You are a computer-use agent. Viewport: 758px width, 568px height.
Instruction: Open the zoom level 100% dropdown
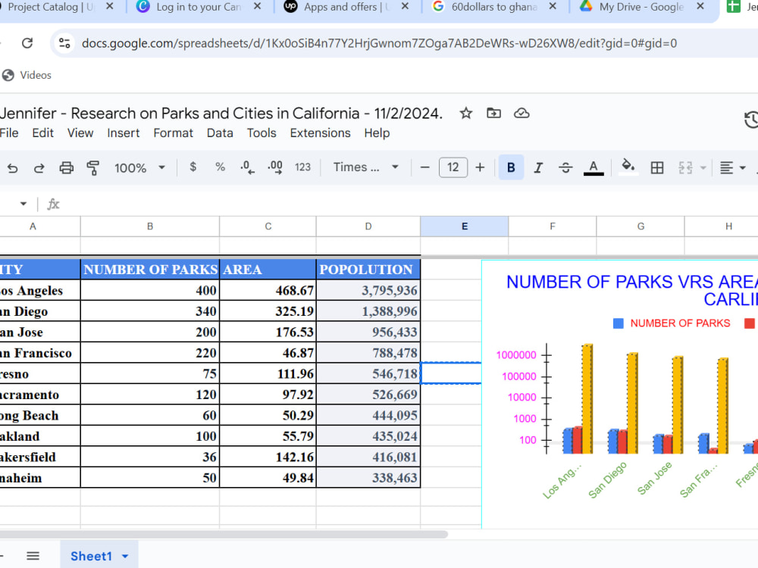point(139,167)
